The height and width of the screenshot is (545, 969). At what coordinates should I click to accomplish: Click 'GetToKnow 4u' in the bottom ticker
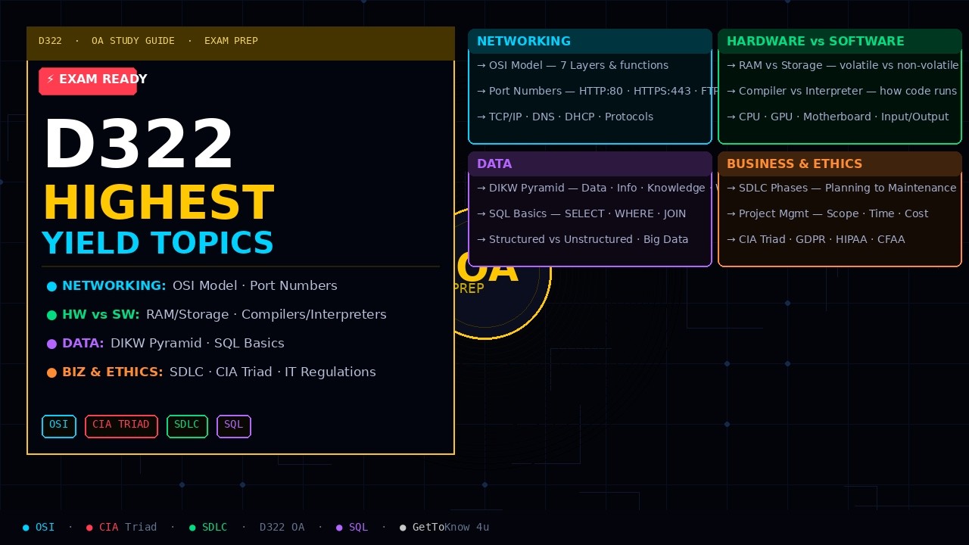pyautogui.click(x=450, y=527)
